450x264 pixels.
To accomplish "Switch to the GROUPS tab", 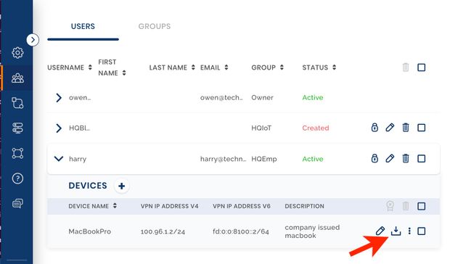I will tap(155, 26).
